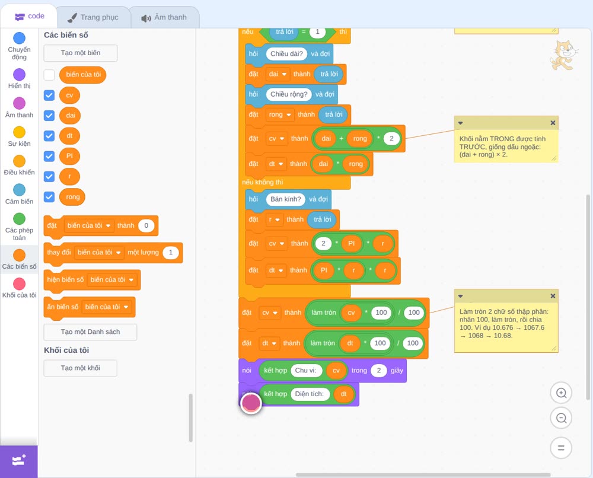
Task: Show the Các phép toán category
Action: (19, 227)
